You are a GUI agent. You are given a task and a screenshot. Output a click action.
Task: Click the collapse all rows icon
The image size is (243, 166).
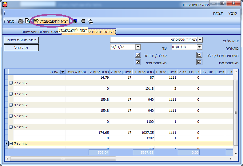tap(83, 21)
